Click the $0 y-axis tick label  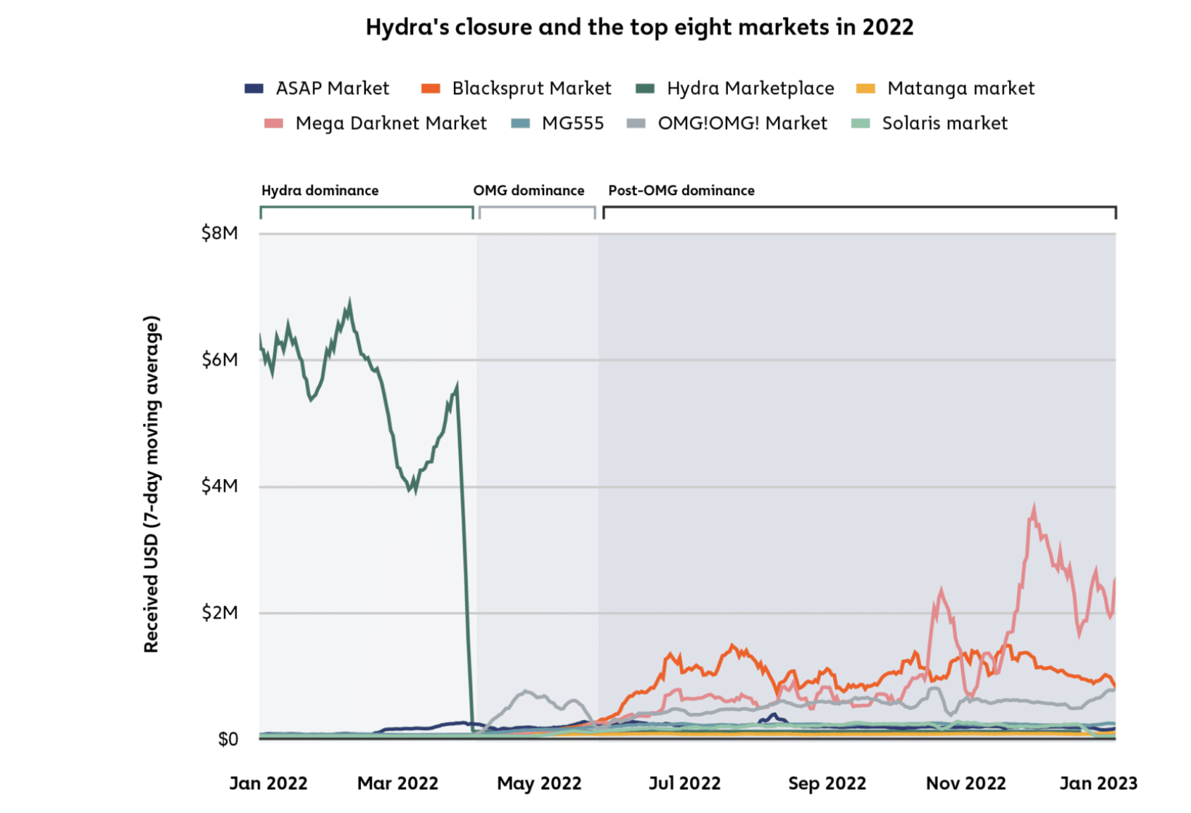tap(228, 739)
